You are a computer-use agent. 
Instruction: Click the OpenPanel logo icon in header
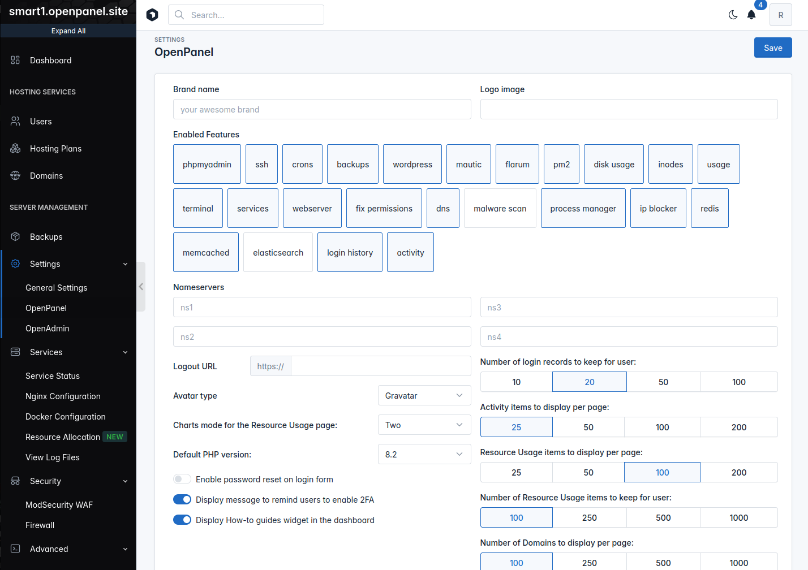(x=152, y=15)
